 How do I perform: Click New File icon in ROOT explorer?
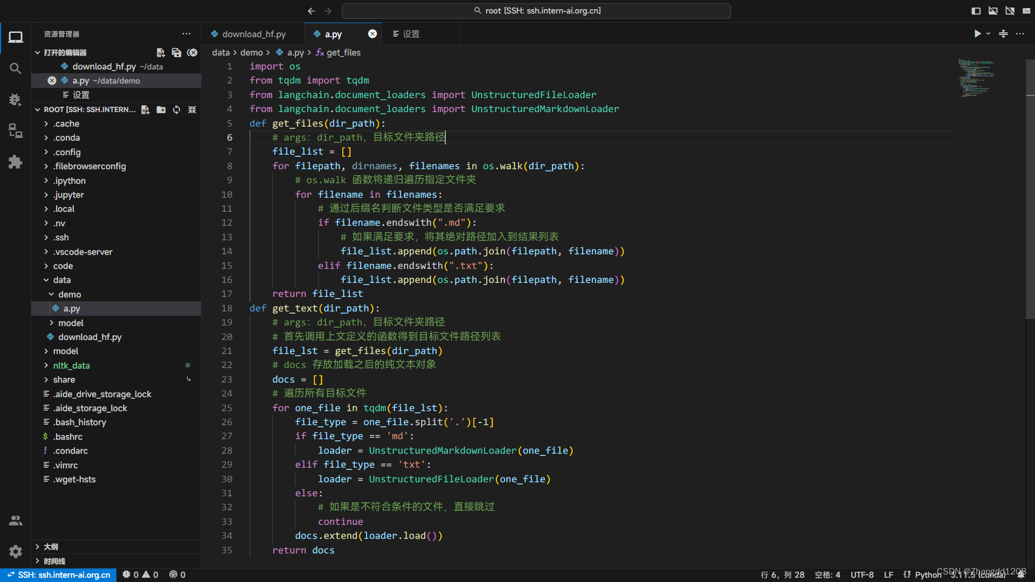tap(145, 109)
